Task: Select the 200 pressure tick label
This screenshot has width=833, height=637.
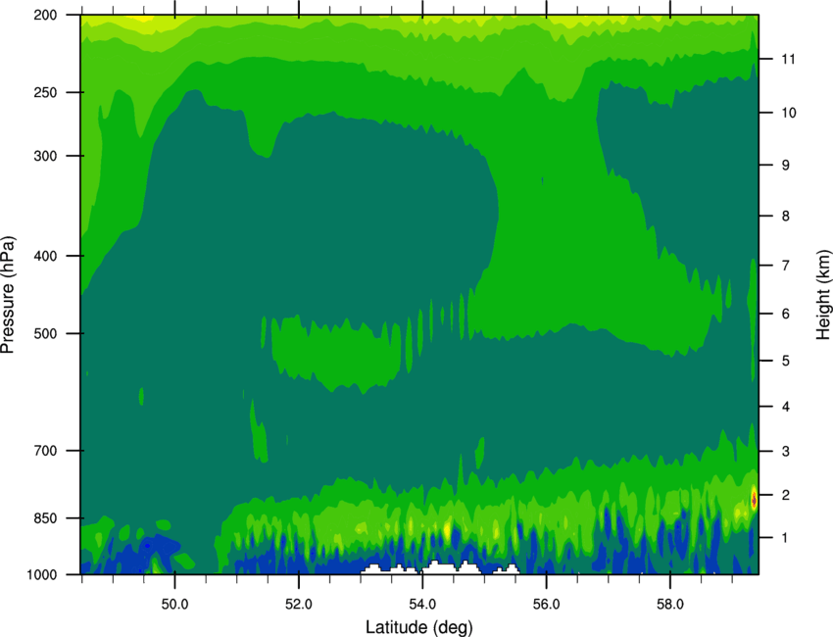Action: point(45,15)
